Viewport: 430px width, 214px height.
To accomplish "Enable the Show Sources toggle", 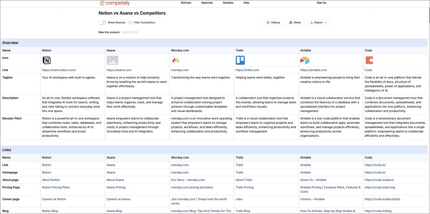I will tap(102, 22).
